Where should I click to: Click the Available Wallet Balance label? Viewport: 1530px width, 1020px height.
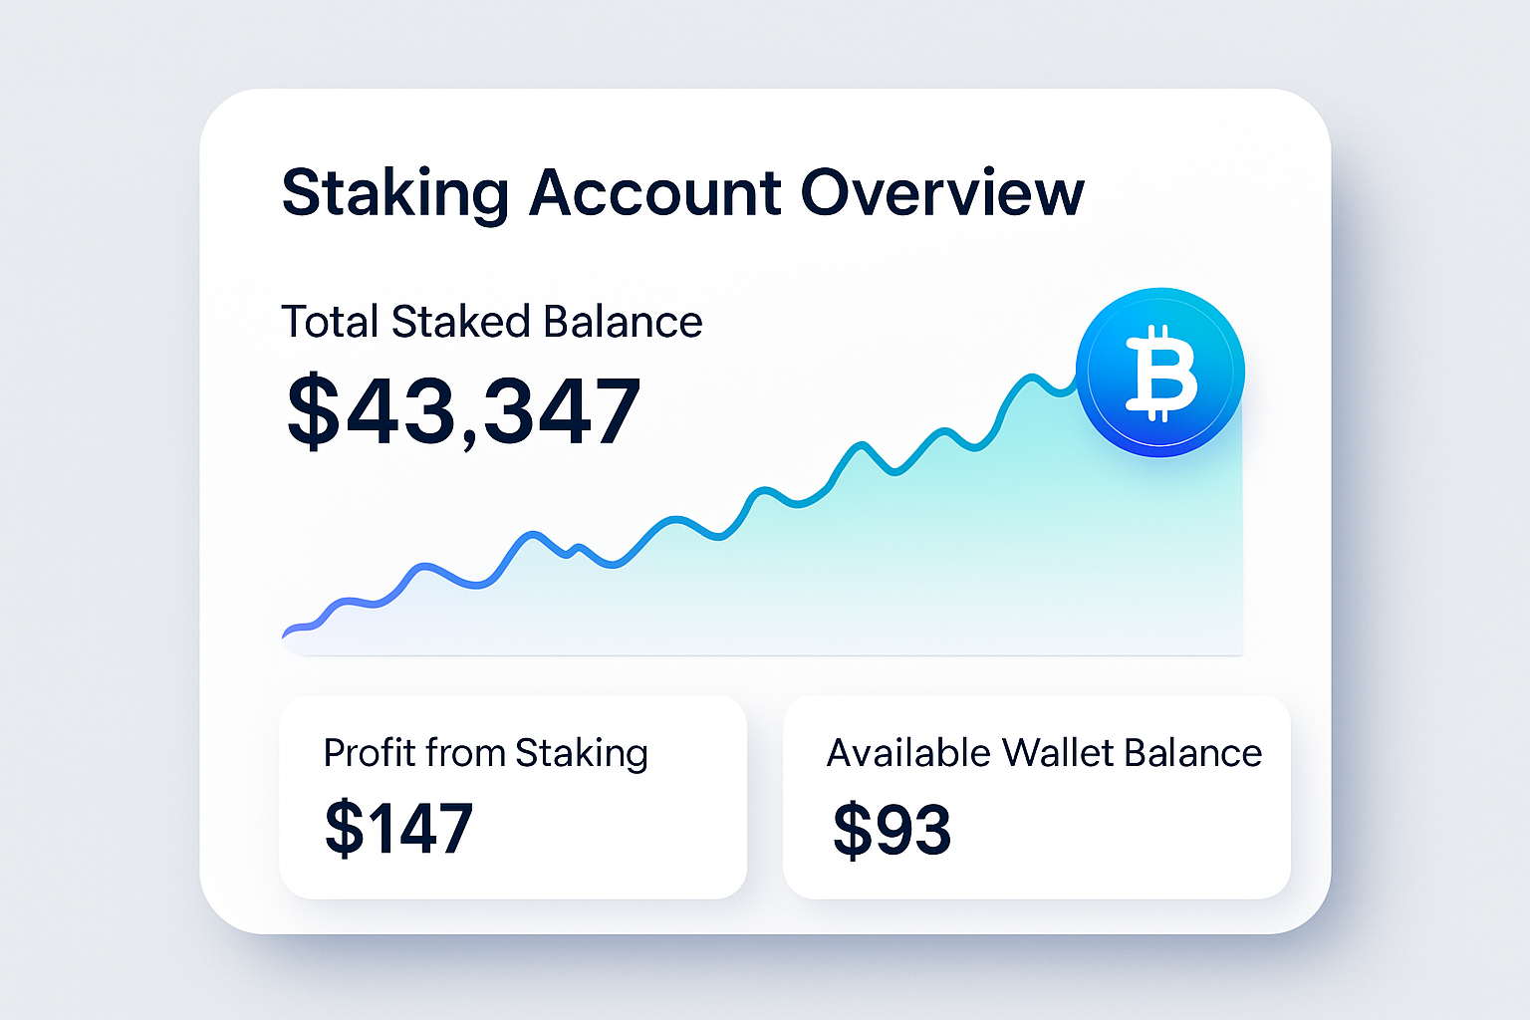(x=1044, y=753)
